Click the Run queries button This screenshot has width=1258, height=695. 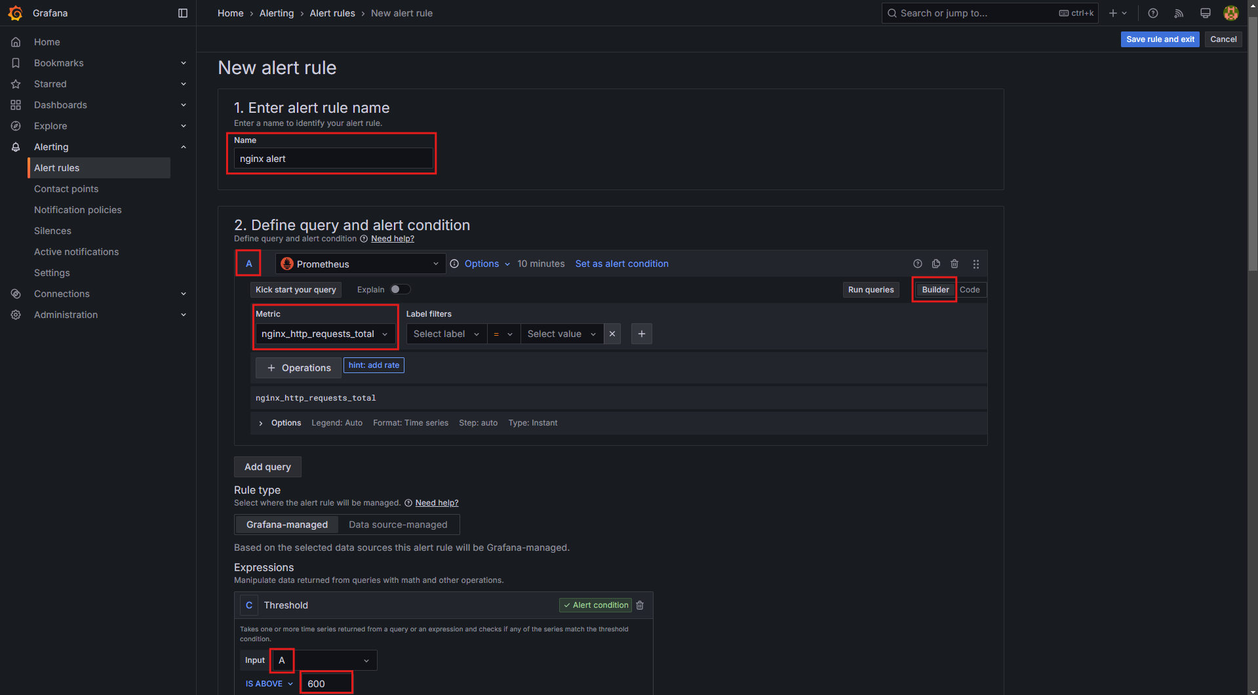[871, 290]
